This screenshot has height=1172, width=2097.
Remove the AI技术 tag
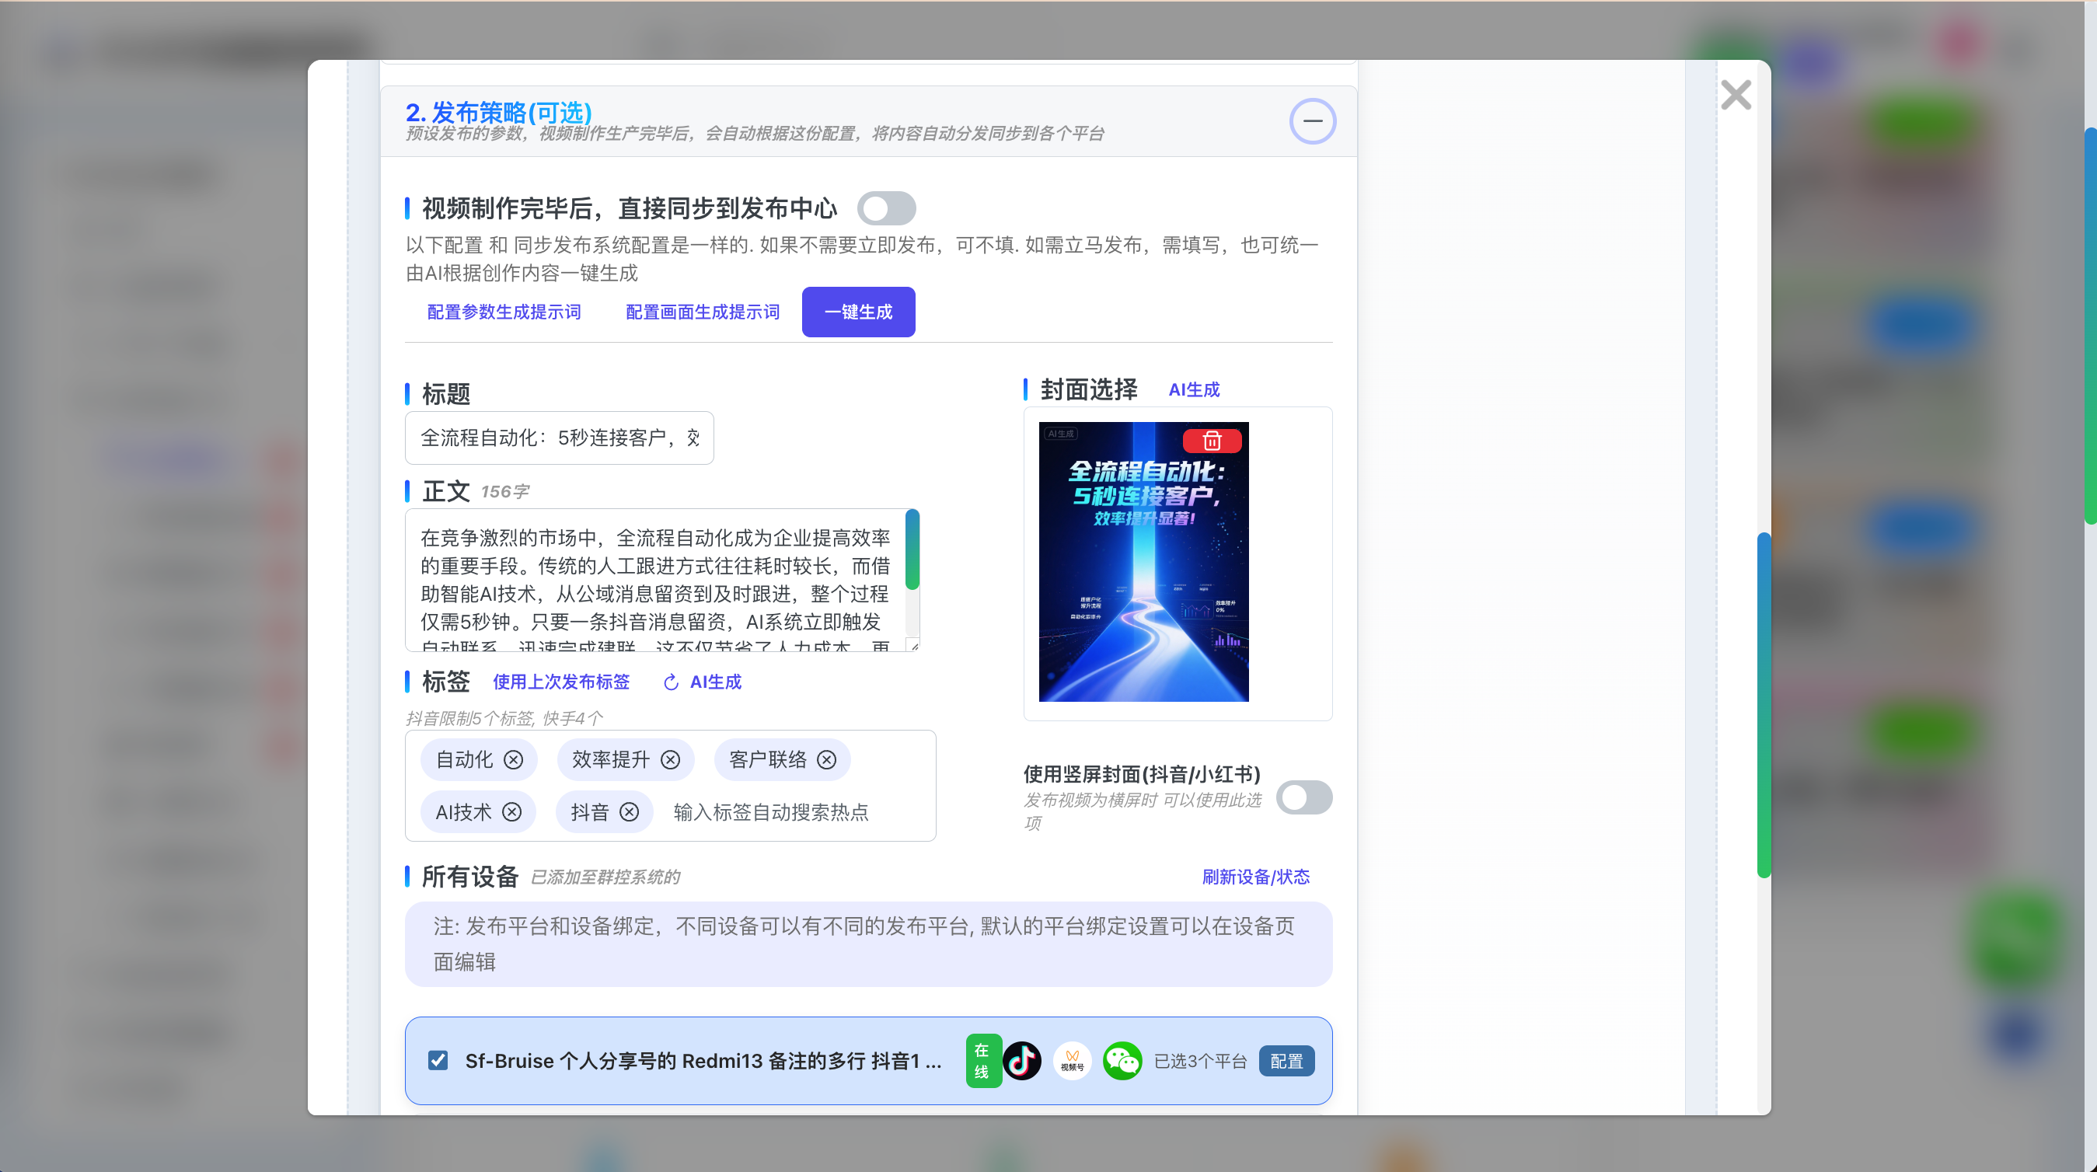[x=511, y=811]
